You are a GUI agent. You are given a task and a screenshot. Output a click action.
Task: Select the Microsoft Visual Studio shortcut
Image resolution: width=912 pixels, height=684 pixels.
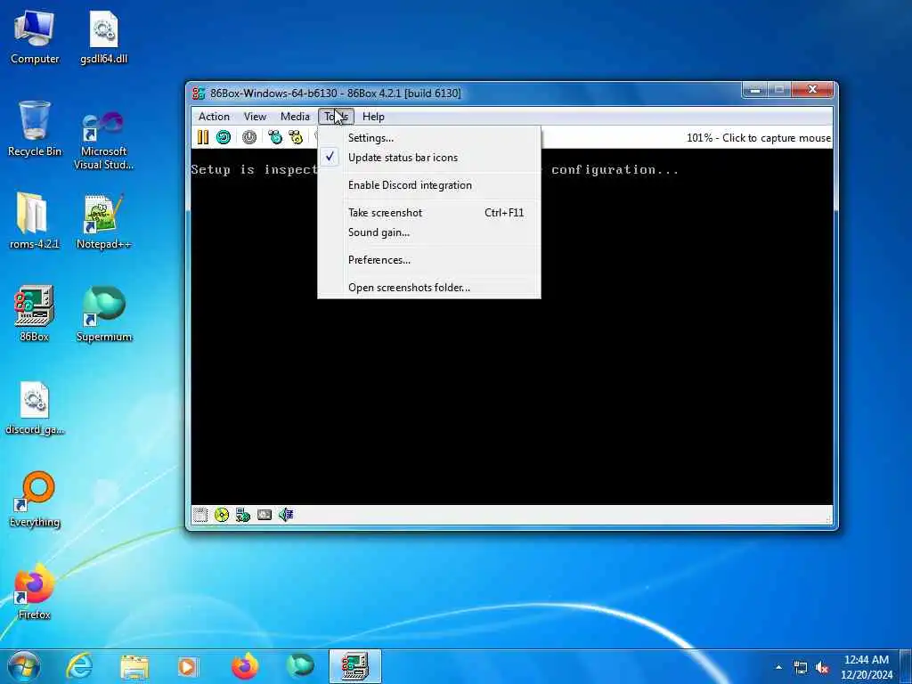point(103,140)
